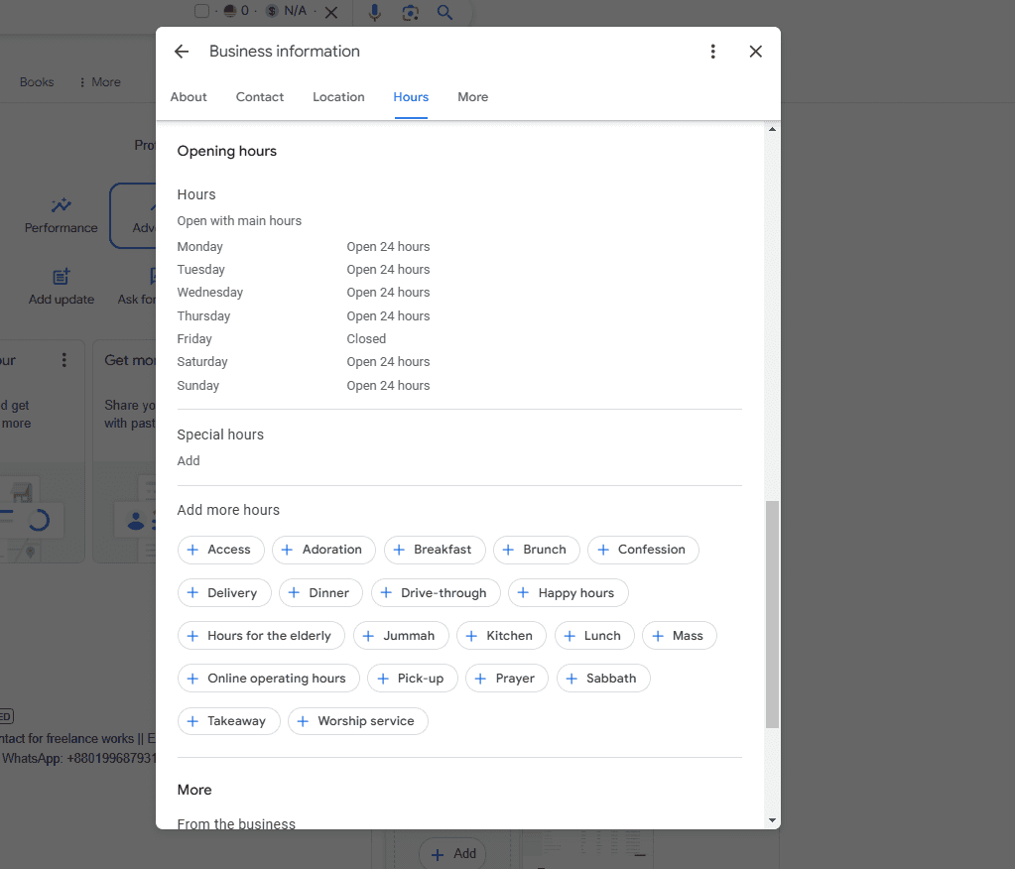The image size is (1015, 869).
Task: Click Add under Special hours
Action: (189, 460)
